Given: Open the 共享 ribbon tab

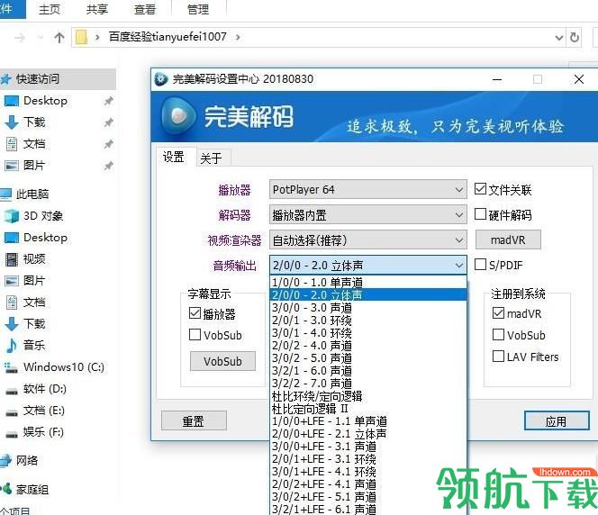Looking at the screenshot, I should (97, 9).
